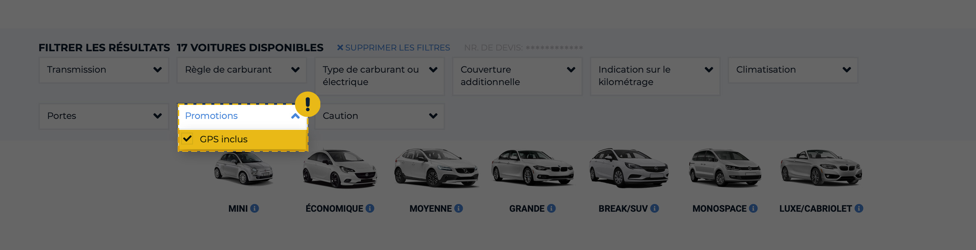Viewport: 976px width, 250px height.
Task: Select the Mini car thumbnail
Action: click(x=243, y=169)
